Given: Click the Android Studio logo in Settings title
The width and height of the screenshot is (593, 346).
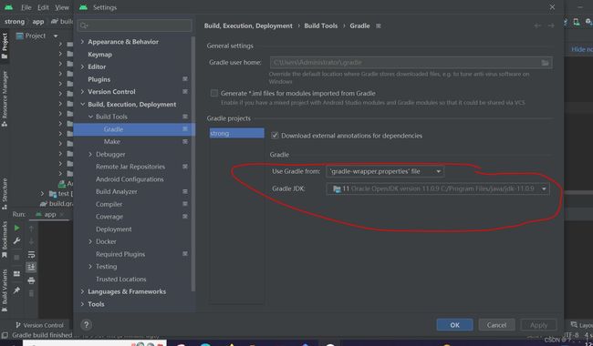Looking at the screenshot, I should (x=84, y=7).
